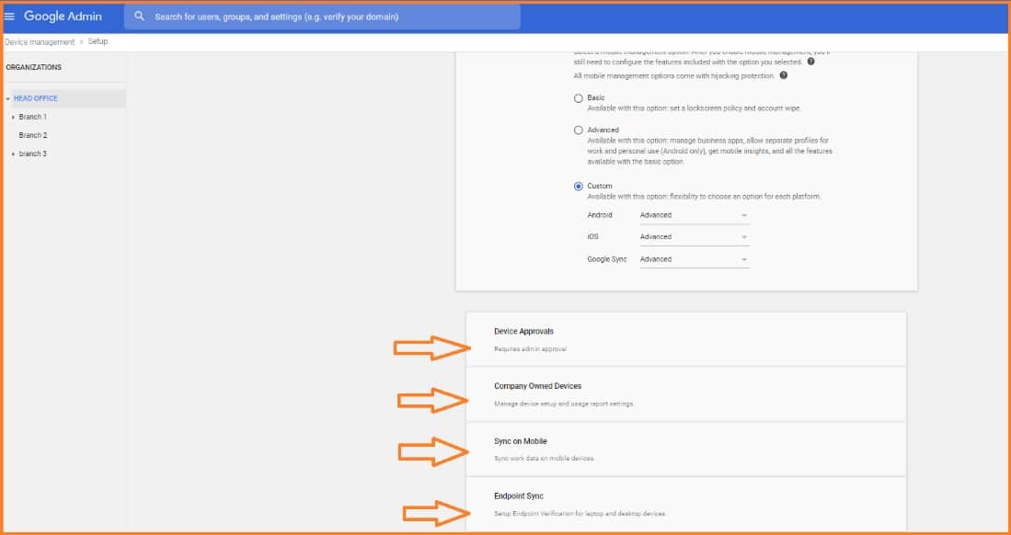Open help icon beside hijacking protection text
This screenshot has width=1011, height=535.
[x=783, y=75]
